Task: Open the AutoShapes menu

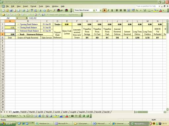Action: pyautogui.click(x=12, y=116)
